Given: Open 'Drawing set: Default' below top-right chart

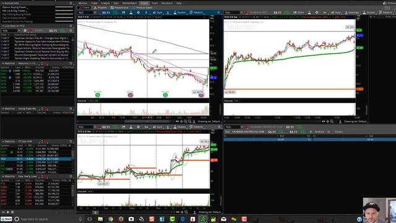Looking at the screenshot, I should click(x=355, y=121).
